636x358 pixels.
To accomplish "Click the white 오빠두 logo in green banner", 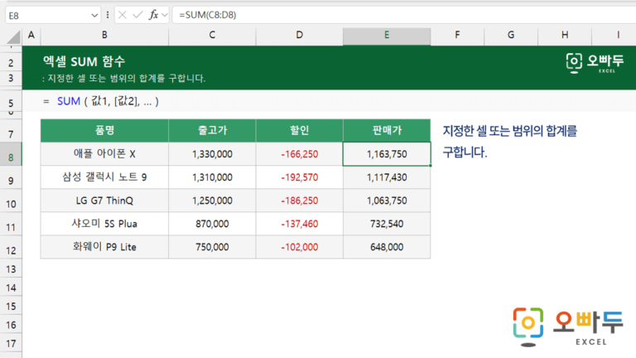I will (x=595, y=63).
